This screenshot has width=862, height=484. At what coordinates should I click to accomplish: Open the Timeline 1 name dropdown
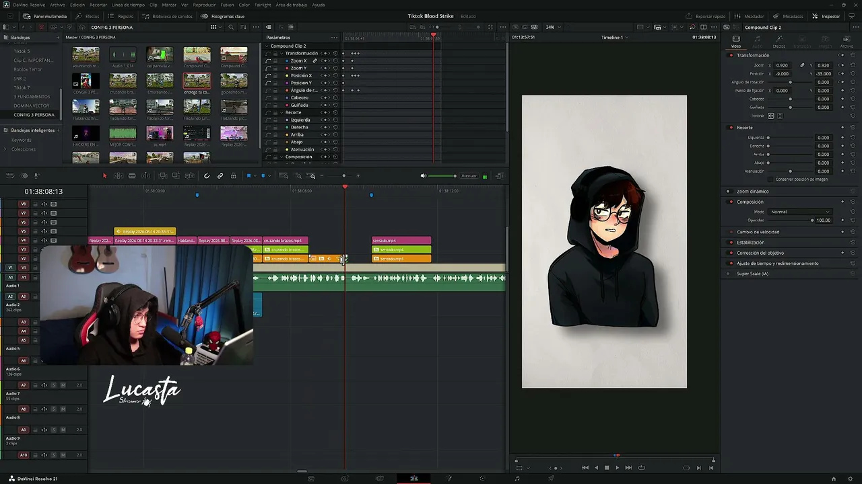[614, 38]
